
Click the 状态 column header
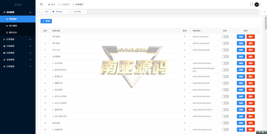[x=225, y=31]
